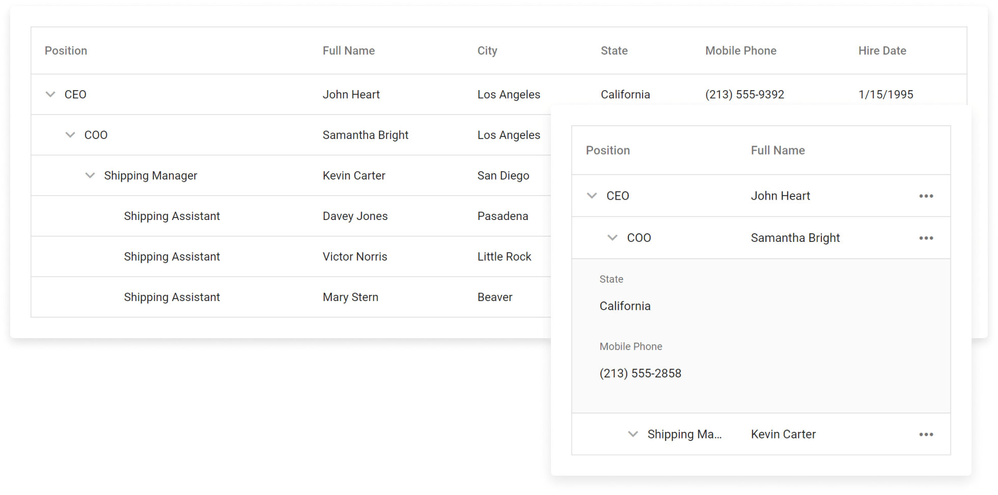Click the State column header
The image size is (998, 495).
coord(614,51)
